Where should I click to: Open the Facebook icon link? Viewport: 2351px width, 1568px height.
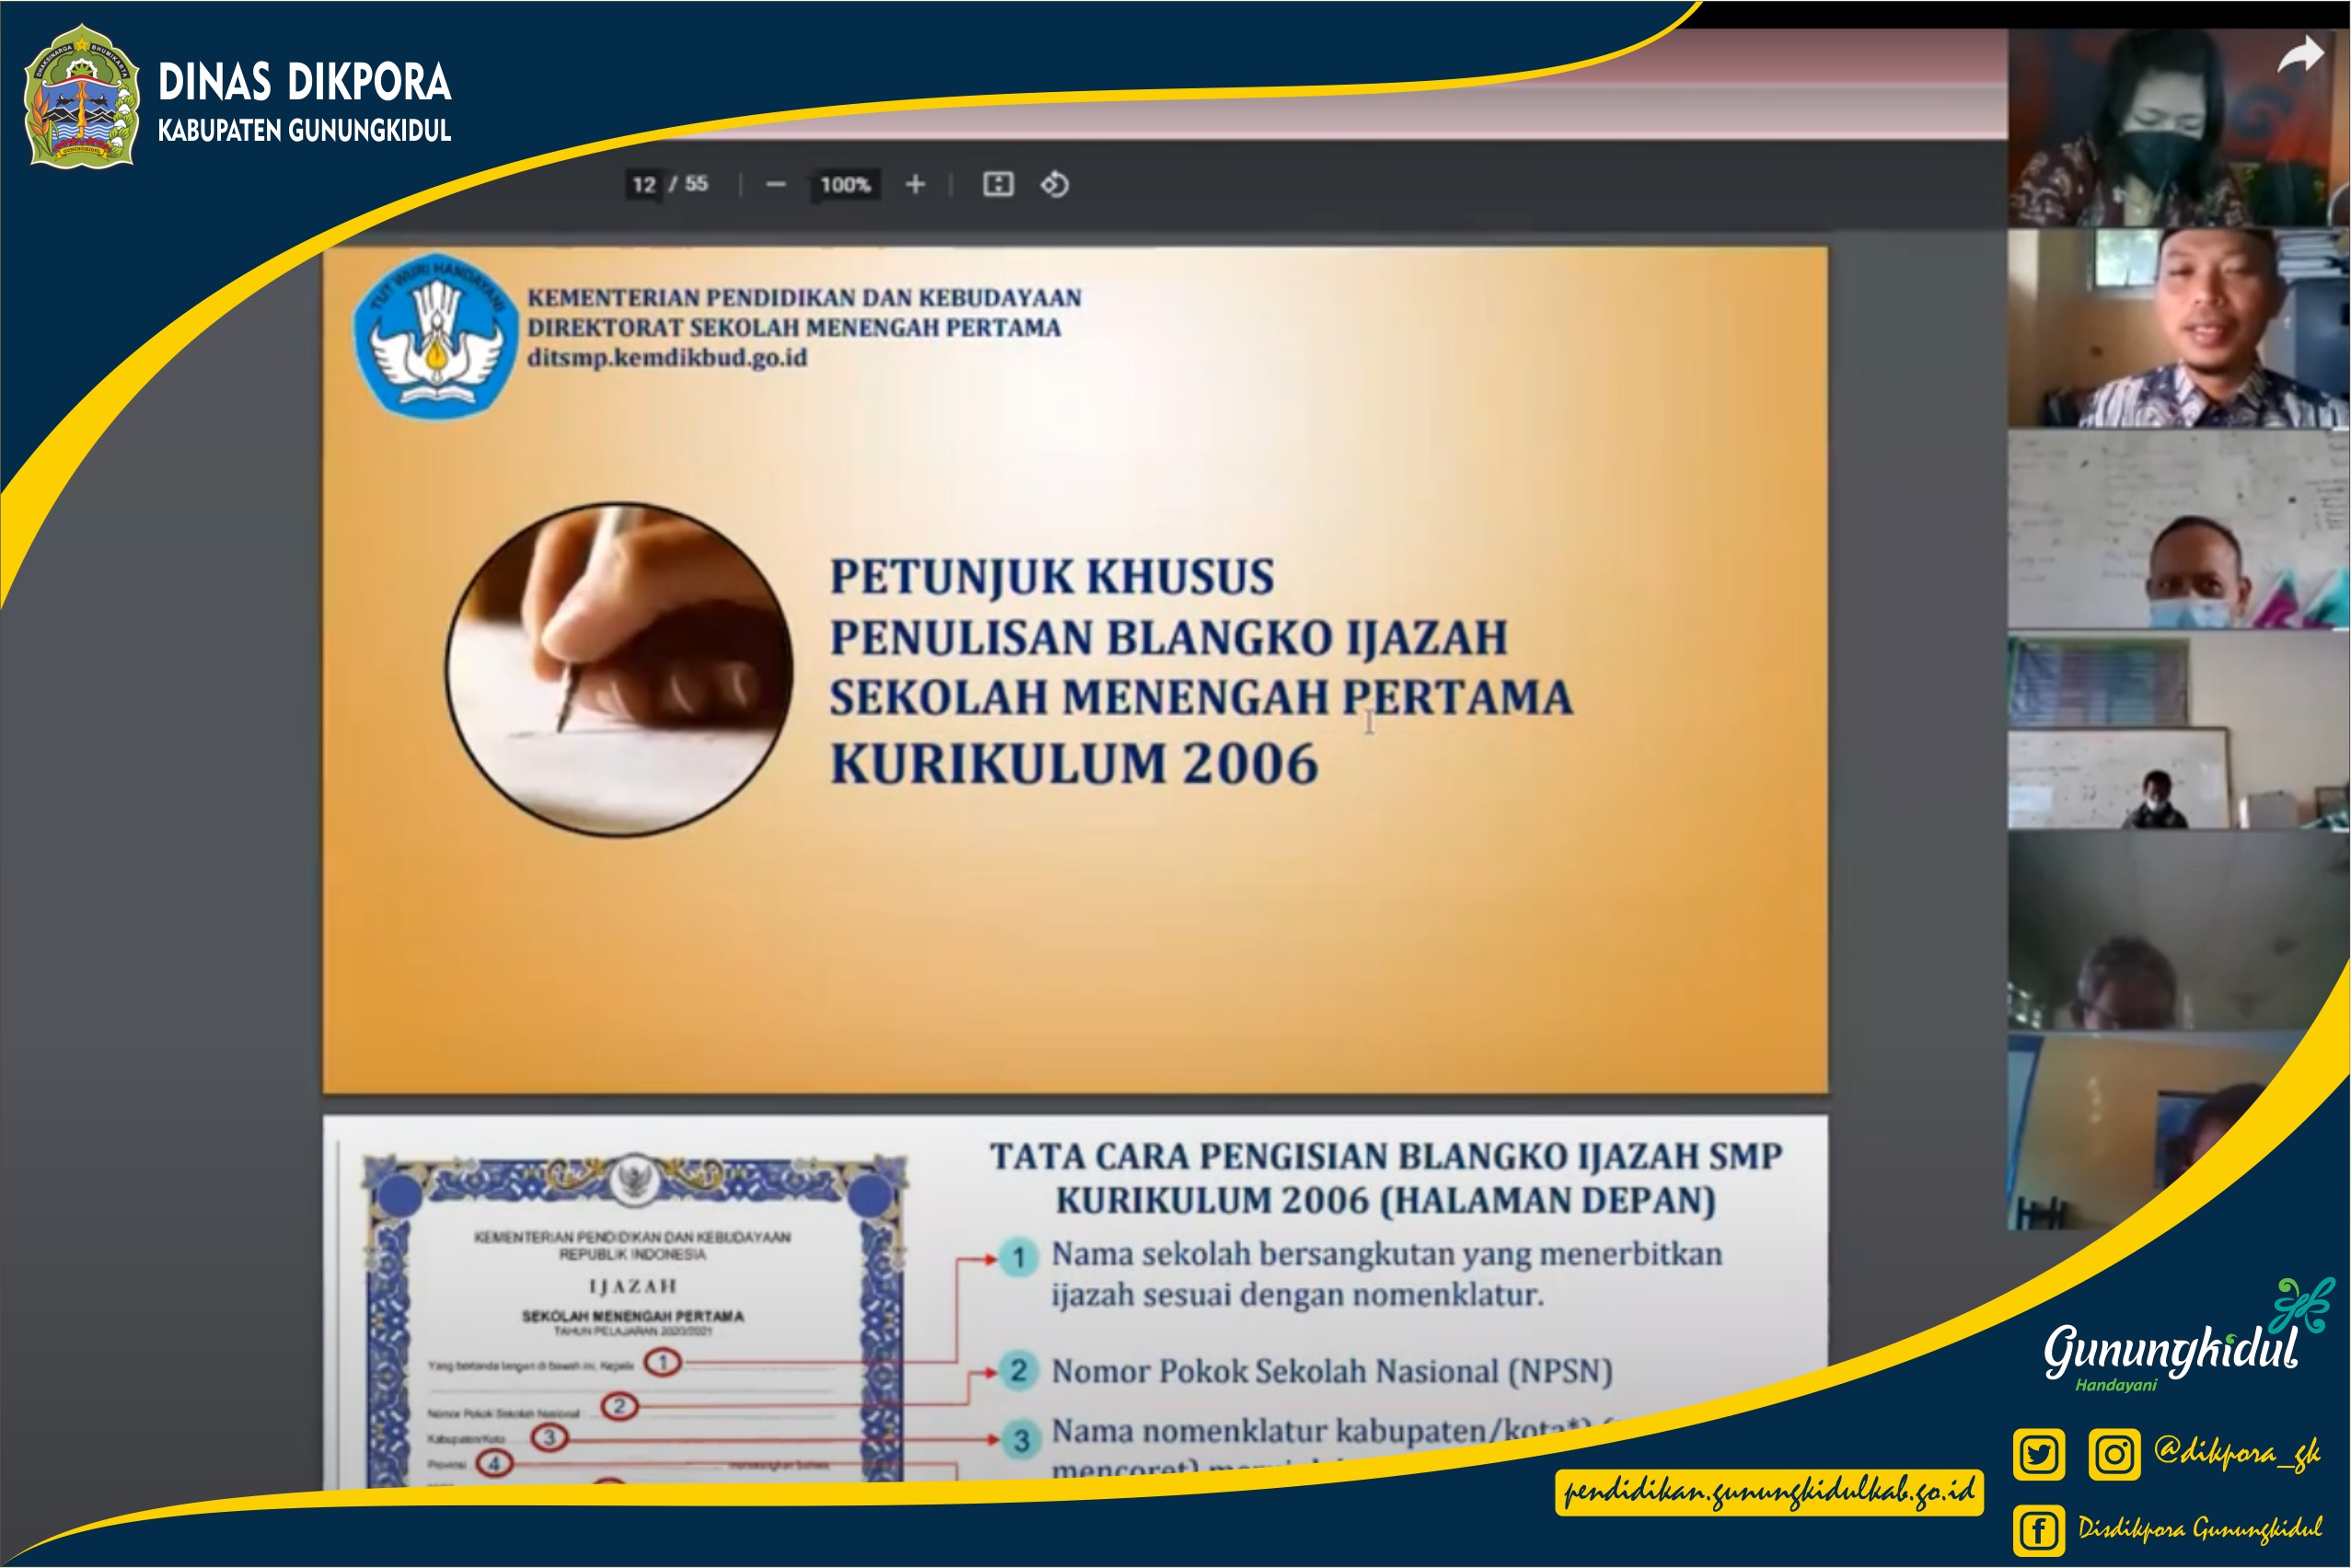2038,1530
